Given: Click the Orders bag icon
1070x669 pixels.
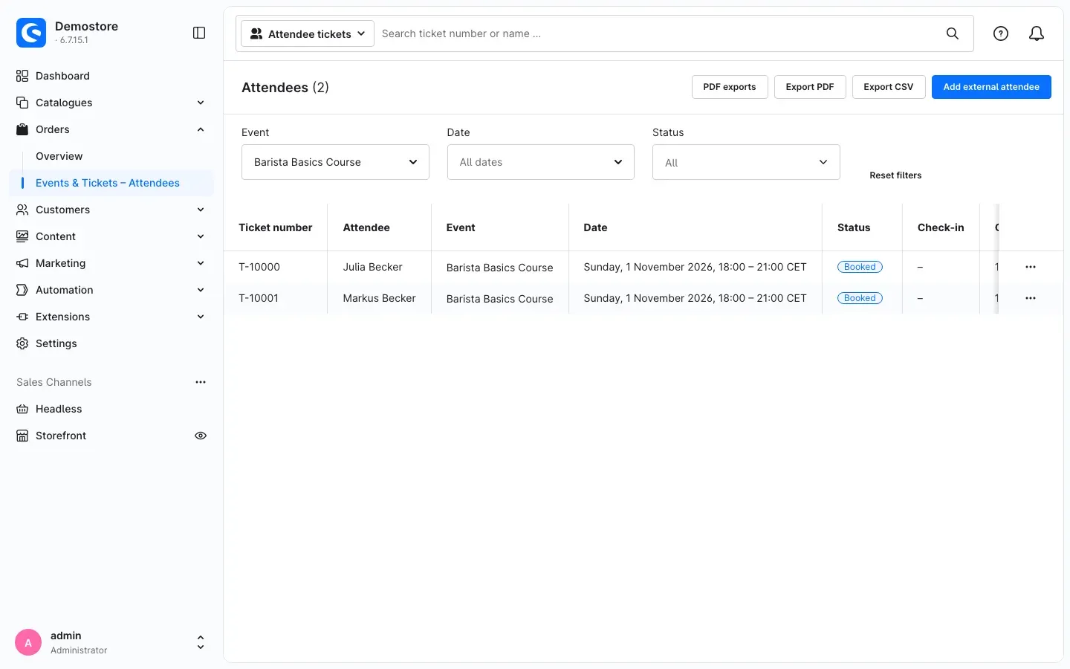Looking at the screenshot, I should pos(22,129).
